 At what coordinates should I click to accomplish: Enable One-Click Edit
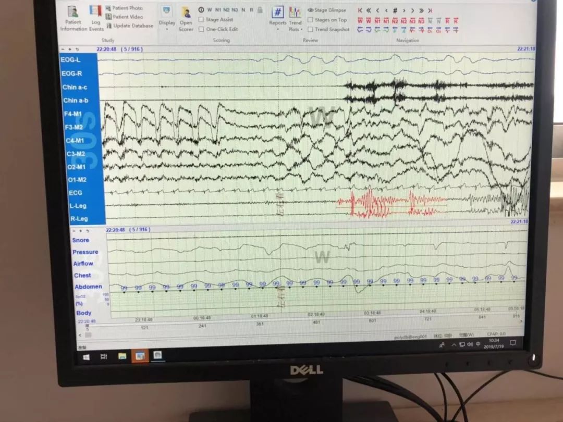pyautogui.click(x=201, y=29)
